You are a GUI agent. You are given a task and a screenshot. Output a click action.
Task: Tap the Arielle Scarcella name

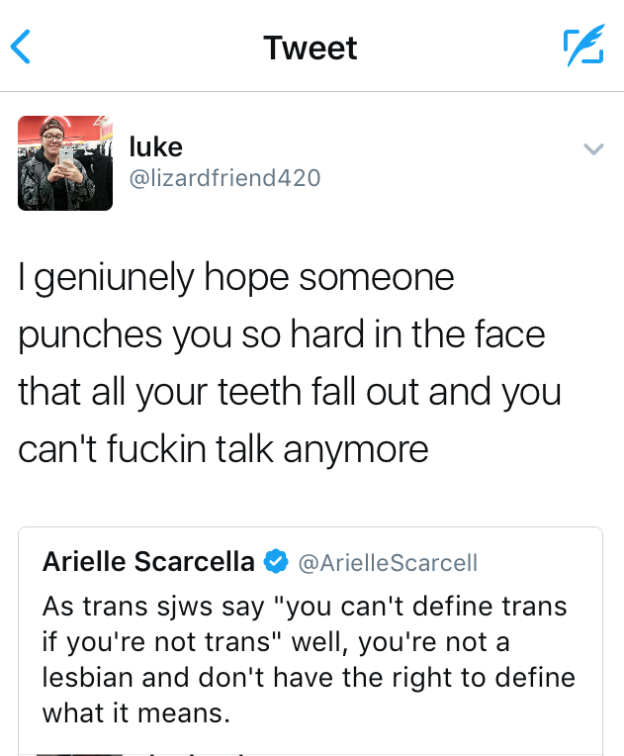(148, 562)
